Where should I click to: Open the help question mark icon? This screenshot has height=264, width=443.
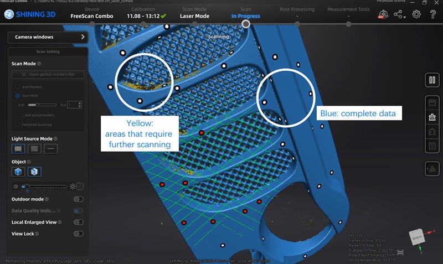click(432, 14)
